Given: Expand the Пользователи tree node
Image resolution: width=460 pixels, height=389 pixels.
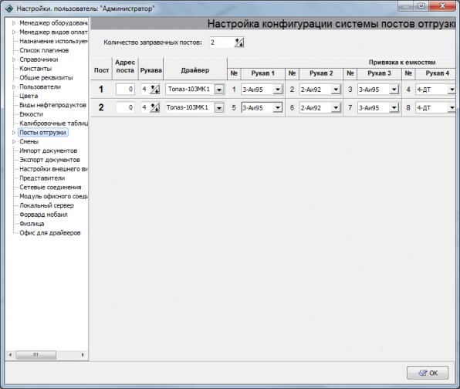Looking at the screenshot, I should 13,87.
